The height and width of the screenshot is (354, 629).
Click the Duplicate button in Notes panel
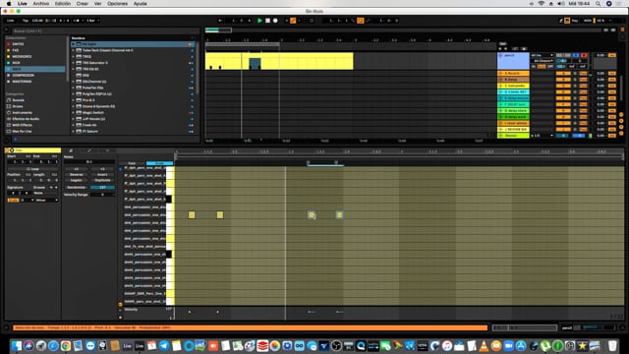point(102,180)
